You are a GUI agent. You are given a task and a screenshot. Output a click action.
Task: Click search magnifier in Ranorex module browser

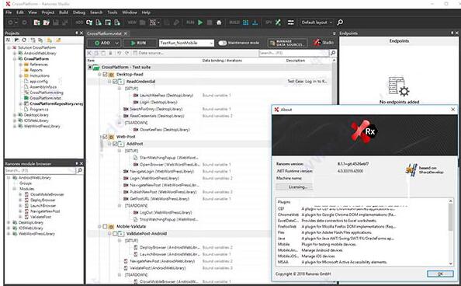80,170
